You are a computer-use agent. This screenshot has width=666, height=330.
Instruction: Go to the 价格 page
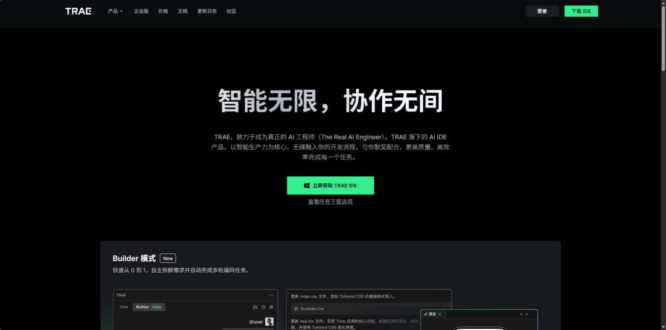click(x=163, y=11)
